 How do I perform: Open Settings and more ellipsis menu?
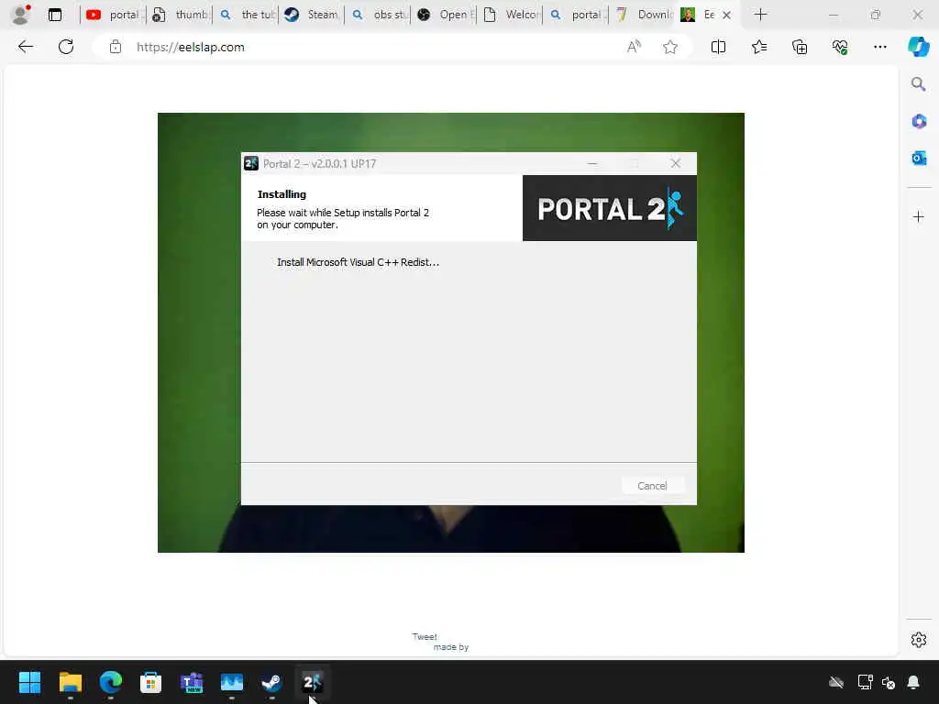point(879,47)
